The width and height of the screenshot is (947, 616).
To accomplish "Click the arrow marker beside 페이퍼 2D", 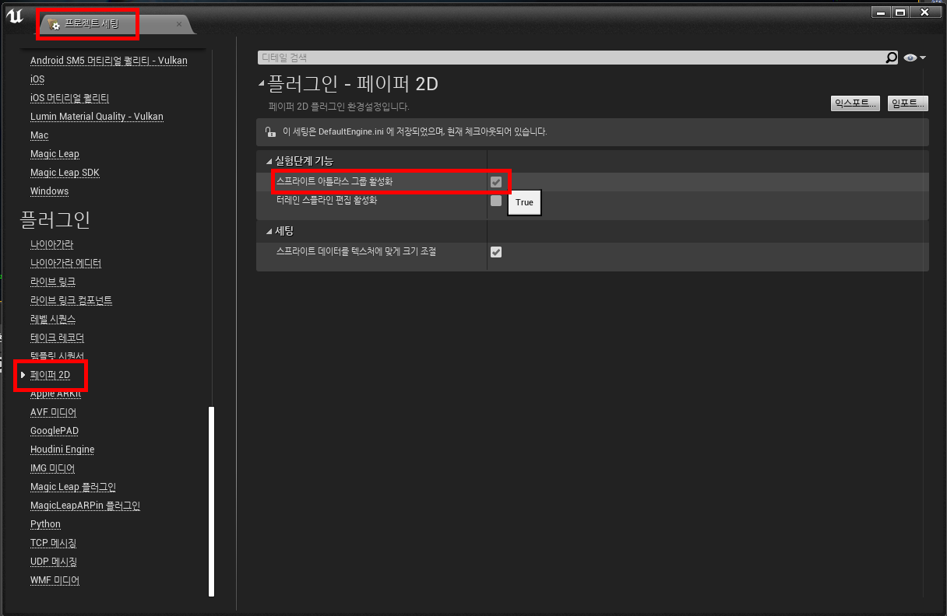I will (23, 375).
